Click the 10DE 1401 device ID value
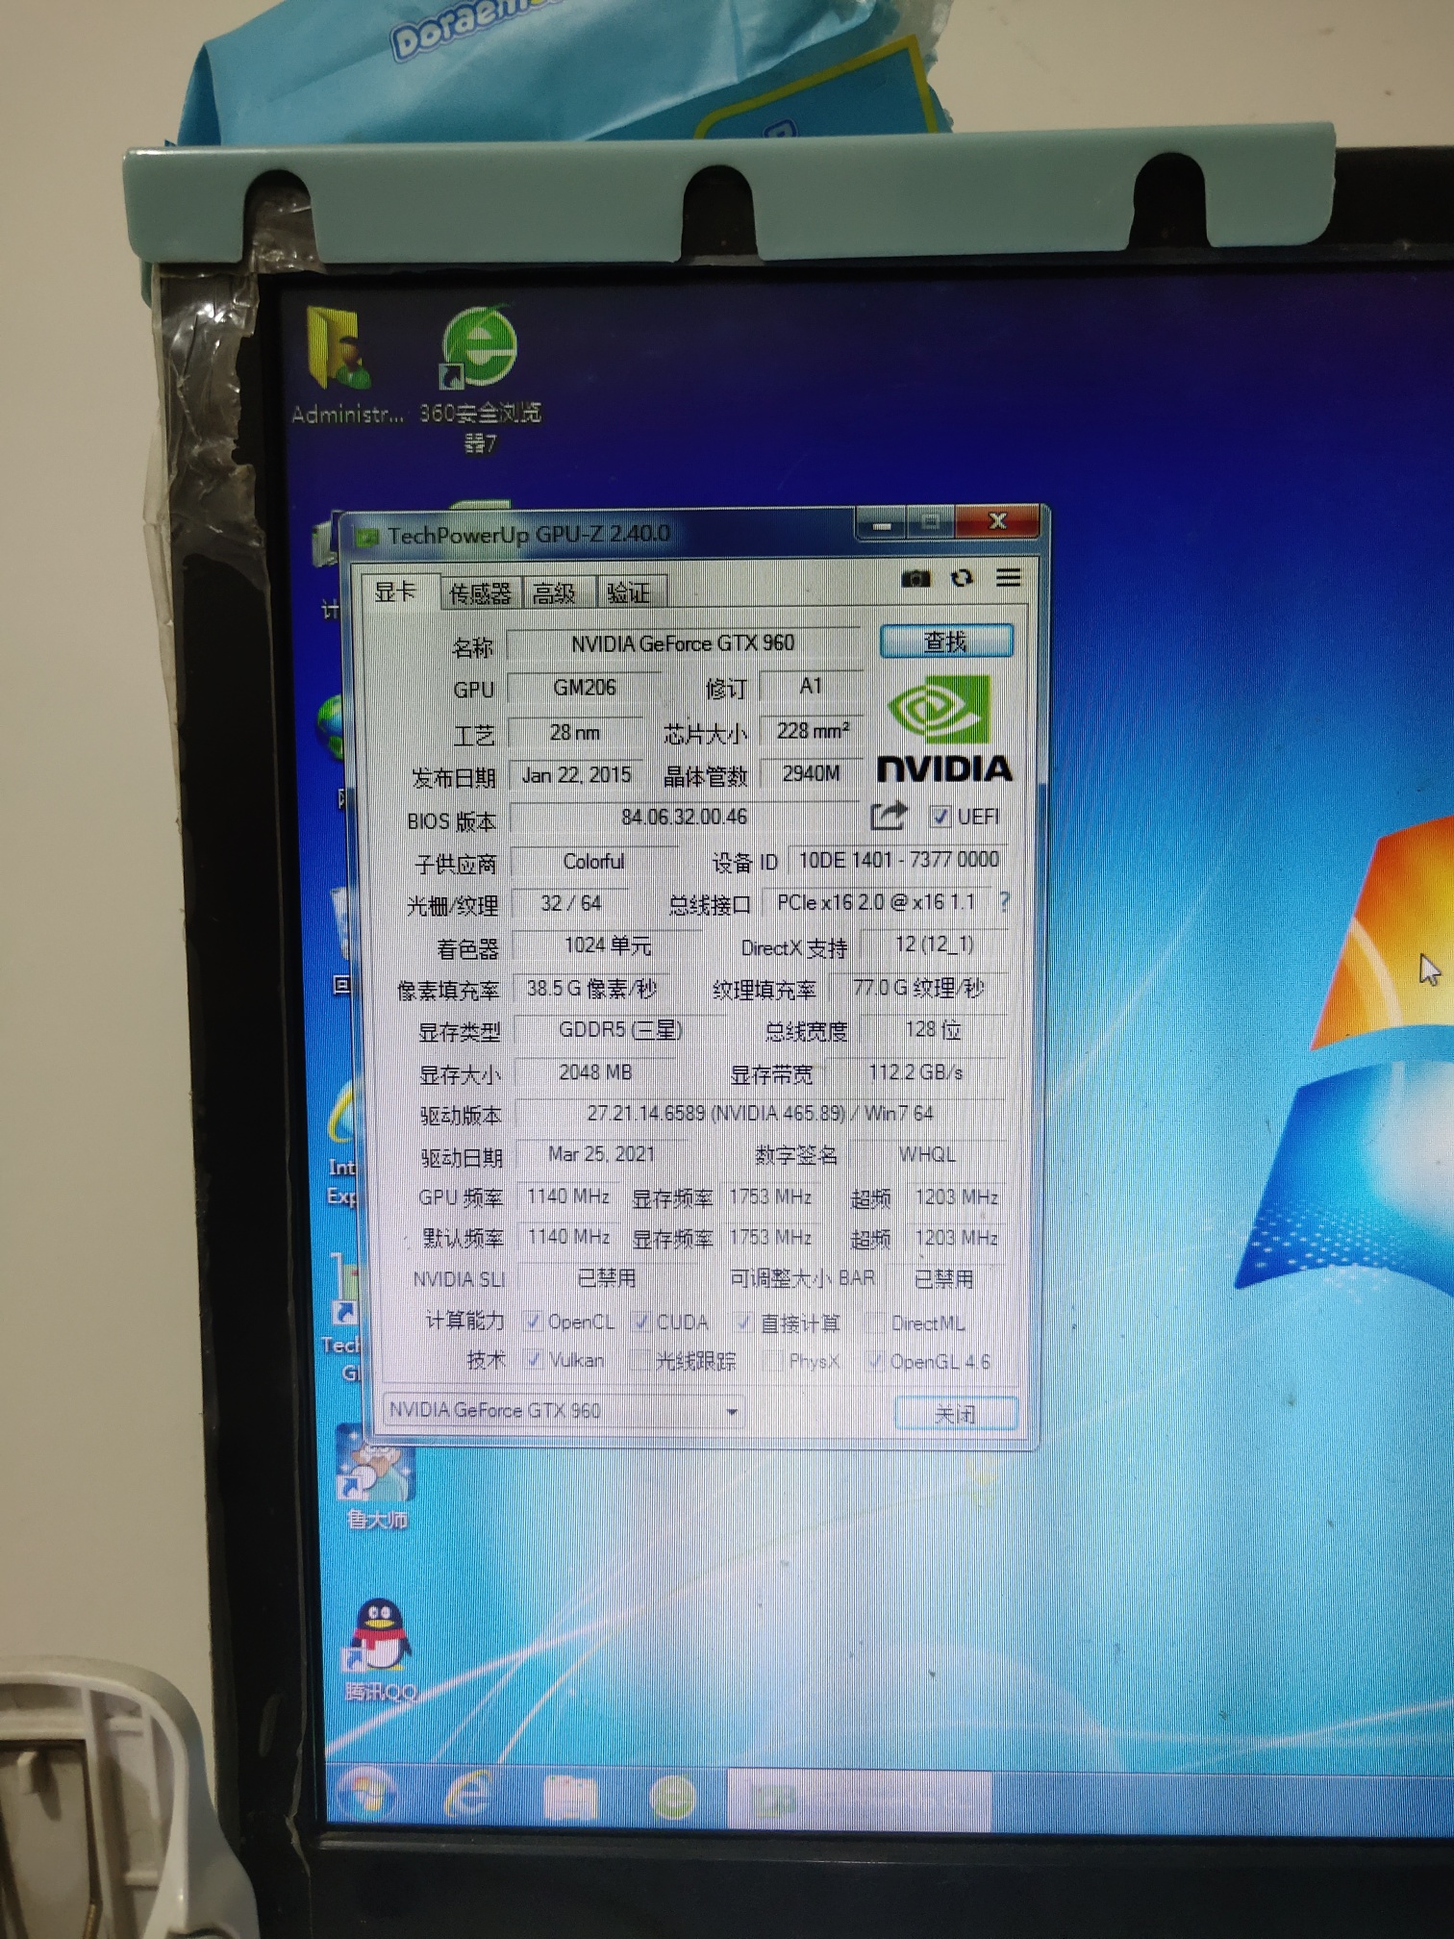This screenshot has width=1454, height=1939. pos(898,860)
